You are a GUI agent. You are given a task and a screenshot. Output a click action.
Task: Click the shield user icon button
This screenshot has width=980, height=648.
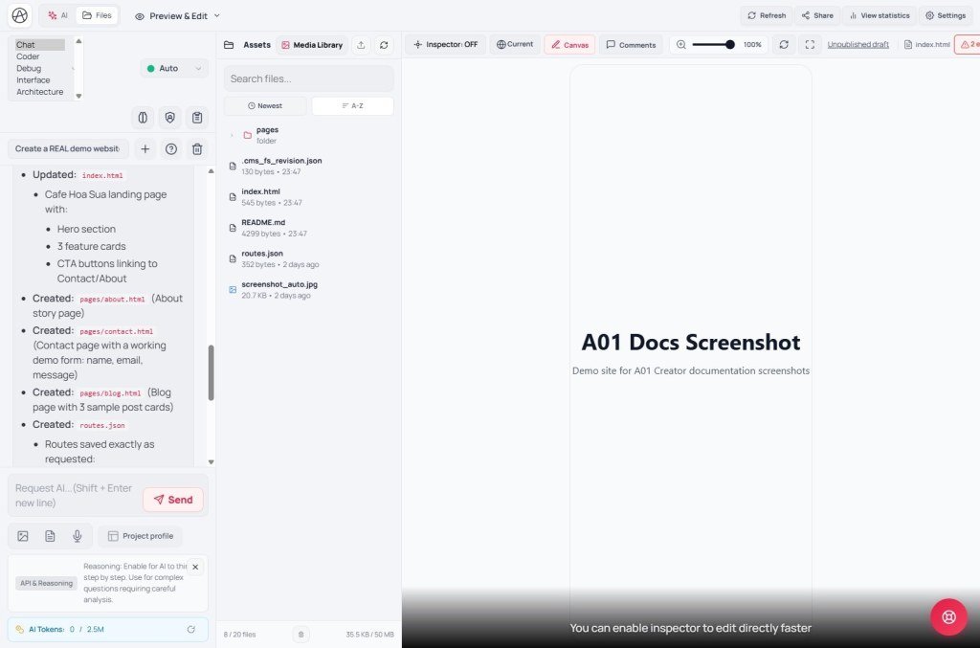[170, 118]
